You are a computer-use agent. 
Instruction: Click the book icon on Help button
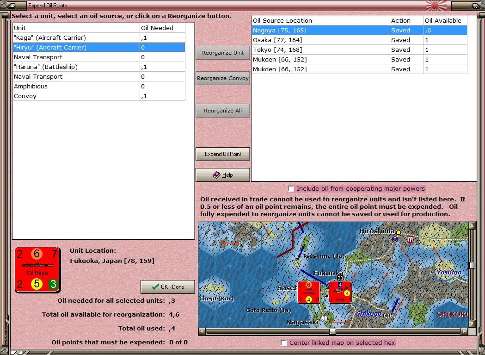[217, 175]
